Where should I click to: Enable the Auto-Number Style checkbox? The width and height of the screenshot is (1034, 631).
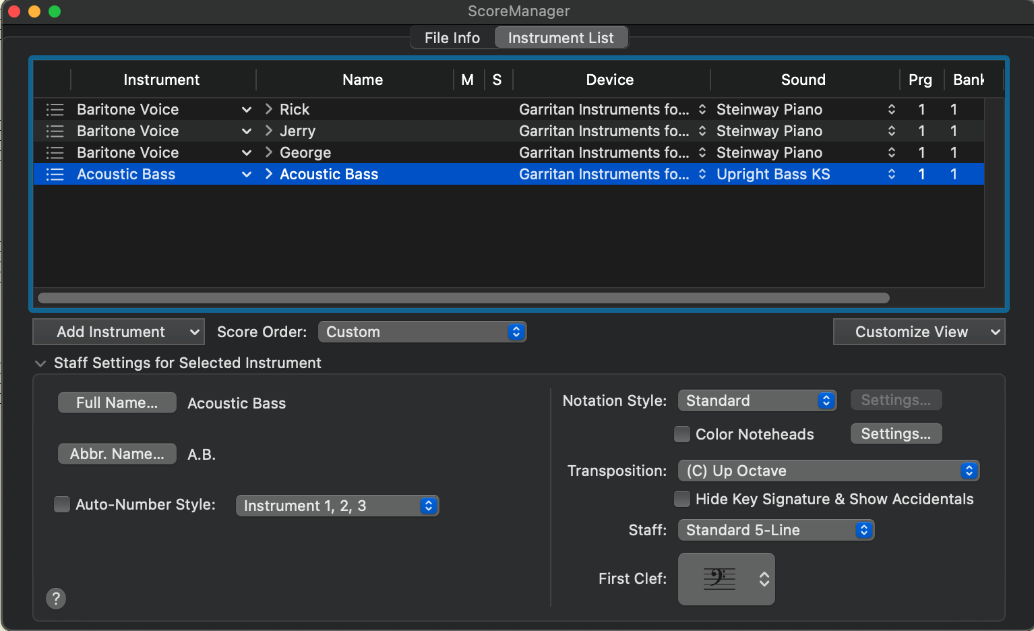coord(62,504)
